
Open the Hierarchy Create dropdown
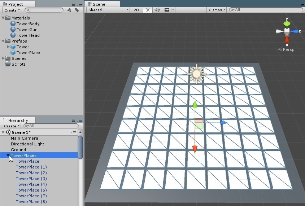click(12, 126)
